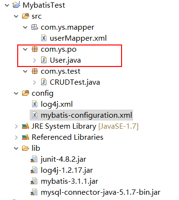Select the log4j-1.2.17.jar file name
This screenshot has height=200, width=179.
[67, 170]
